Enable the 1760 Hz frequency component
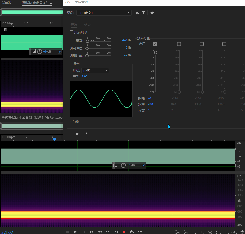Image resolution: width=245 pixels, height=234 pixels. tap(224, 44)
